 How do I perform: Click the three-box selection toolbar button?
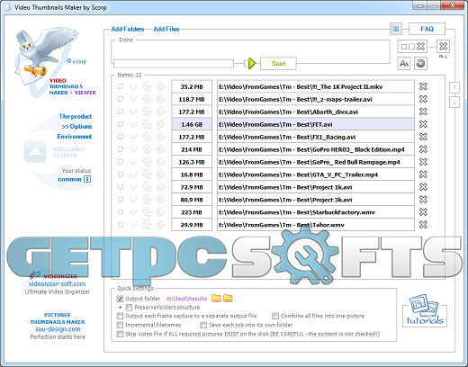tap(412, 47)
